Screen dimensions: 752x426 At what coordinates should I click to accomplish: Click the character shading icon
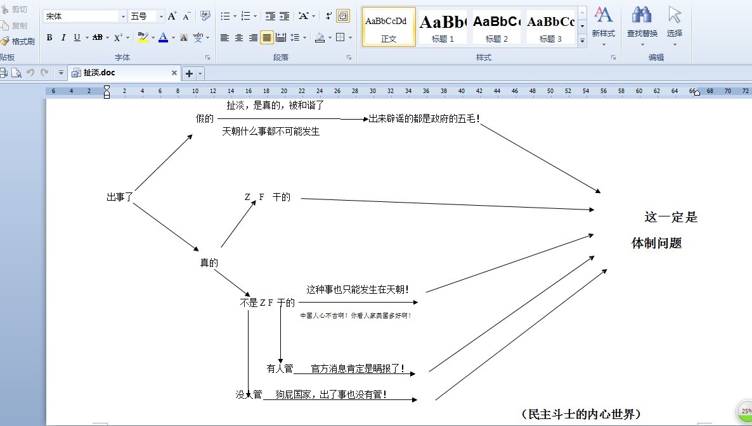coord(184,38)
